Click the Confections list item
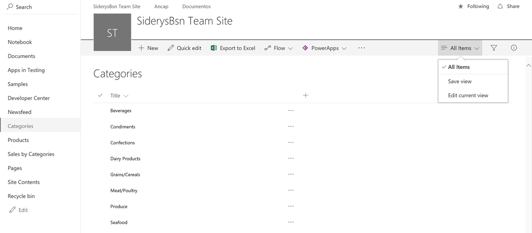 [123, 143]
